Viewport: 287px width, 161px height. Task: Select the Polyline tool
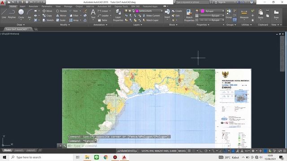tap(12, 14)
